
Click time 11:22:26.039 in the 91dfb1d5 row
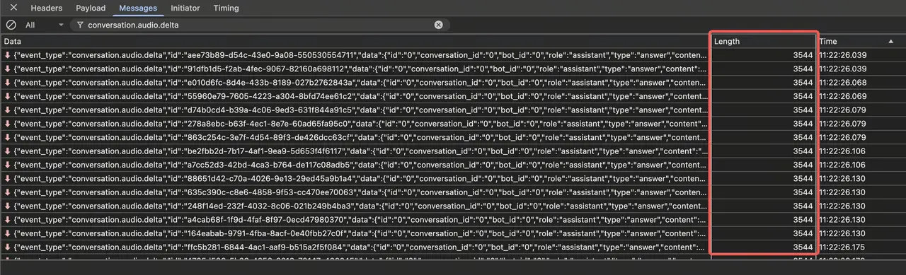(x=843, y=69)
